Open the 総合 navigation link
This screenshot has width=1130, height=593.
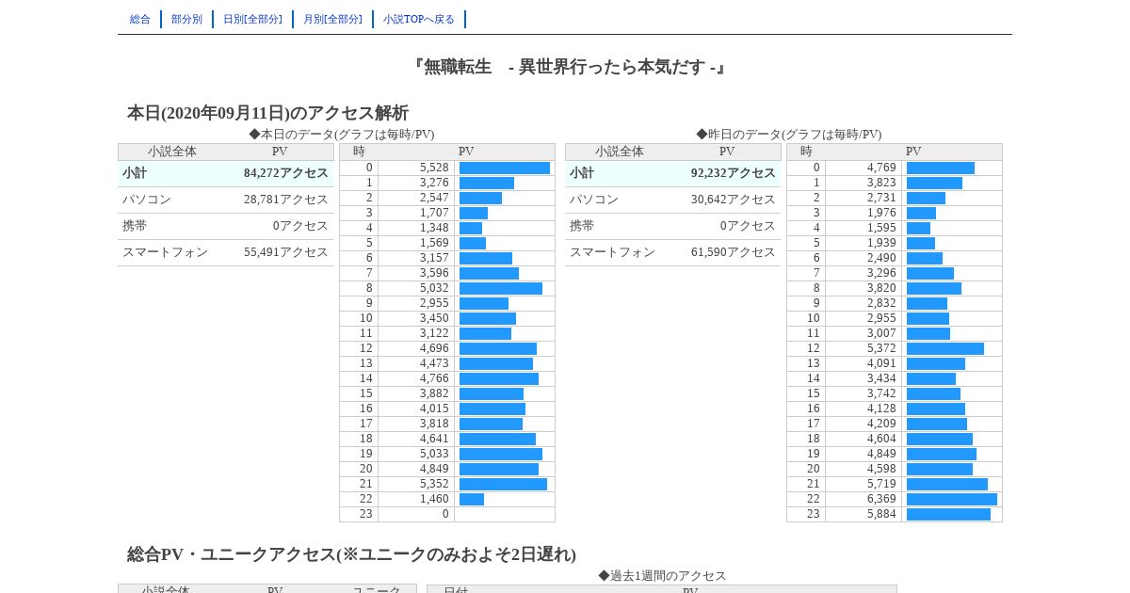(x=140, y=19)
